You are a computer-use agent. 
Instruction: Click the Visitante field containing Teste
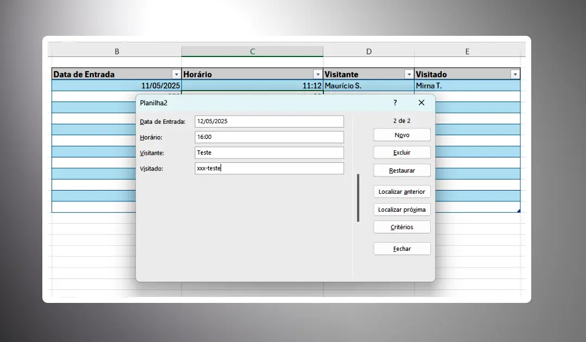(x=269, y=153)
